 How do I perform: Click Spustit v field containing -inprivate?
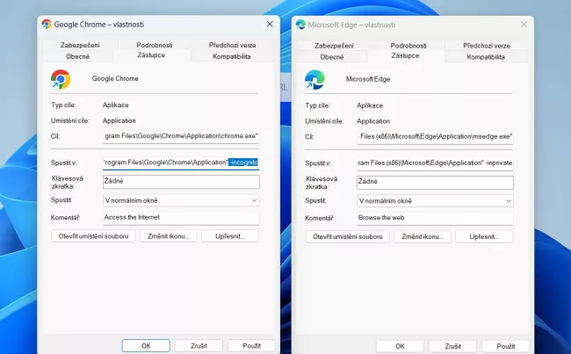tap(435, 163)
